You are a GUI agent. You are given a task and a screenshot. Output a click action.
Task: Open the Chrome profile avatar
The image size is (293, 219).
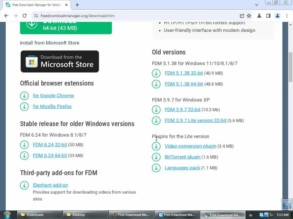point(278,16)
